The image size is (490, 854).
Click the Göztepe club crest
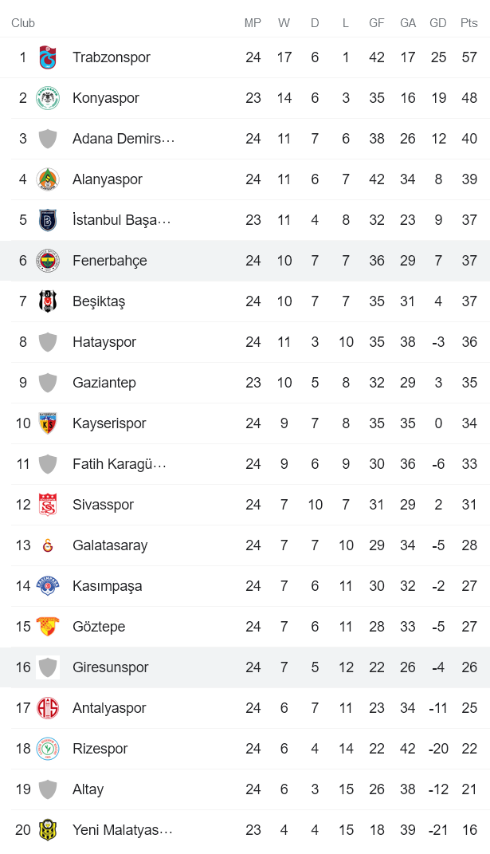point(48,626)
